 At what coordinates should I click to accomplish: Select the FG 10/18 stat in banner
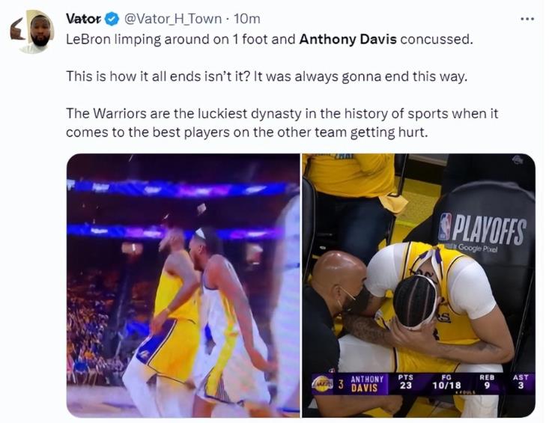click(x=446, y=382)
